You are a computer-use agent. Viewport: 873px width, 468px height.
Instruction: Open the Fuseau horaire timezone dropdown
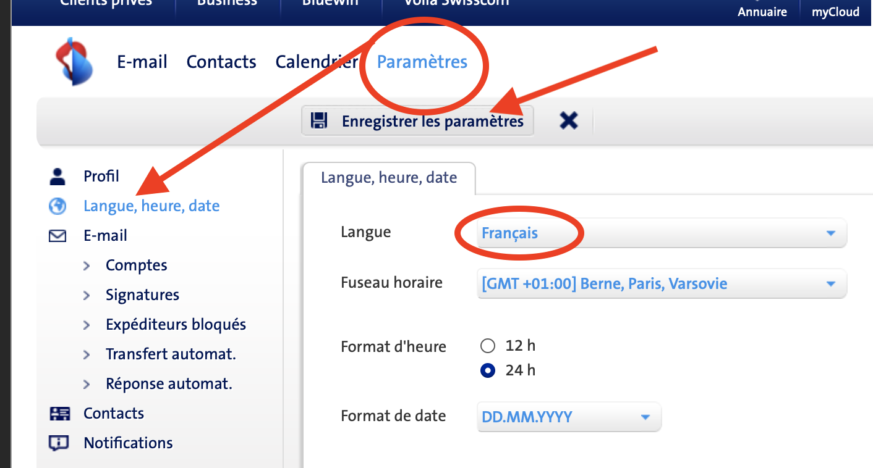pyautogui.click(x=662, y=284)
